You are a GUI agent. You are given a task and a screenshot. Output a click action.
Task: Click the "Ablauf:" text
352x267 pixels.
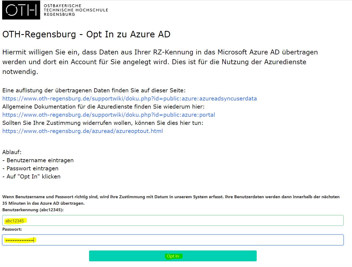click(x=12, y=152)
